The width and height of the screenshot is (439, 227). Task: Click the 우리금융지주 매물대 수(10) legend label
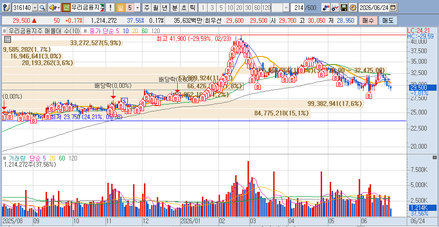[44, 31]
